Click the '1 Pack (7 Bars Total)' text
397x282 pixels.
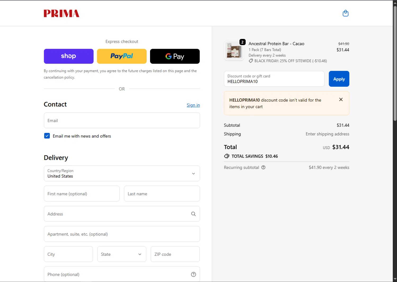[x=265, y=50]
